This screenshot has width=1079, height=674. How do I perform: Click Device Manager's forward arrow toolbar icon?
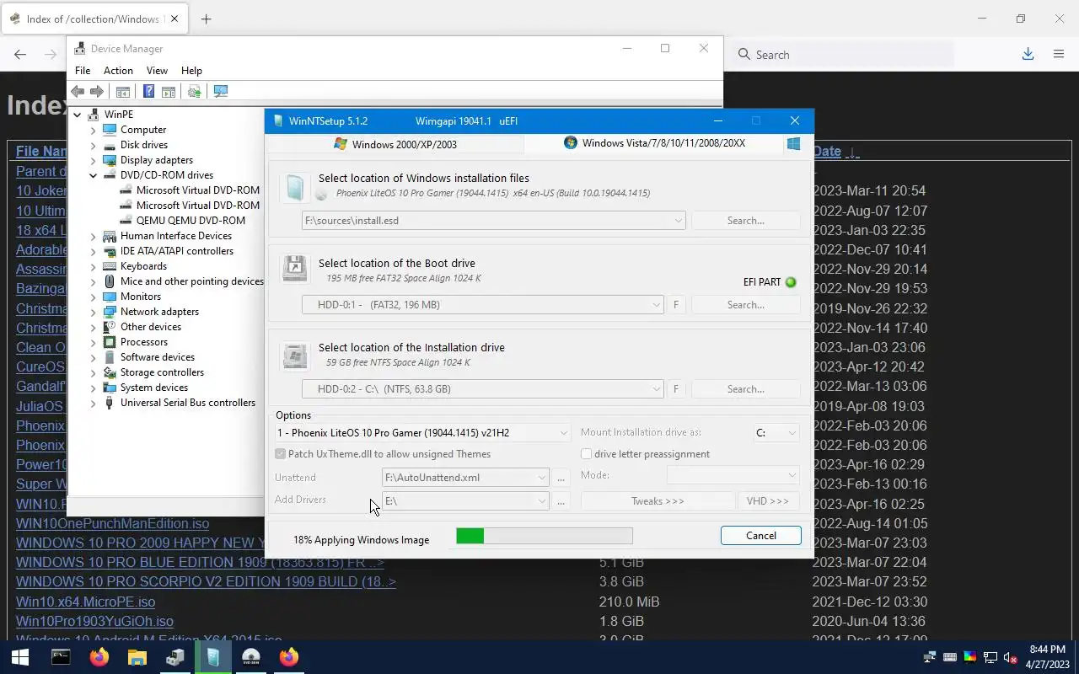point(97,91)
